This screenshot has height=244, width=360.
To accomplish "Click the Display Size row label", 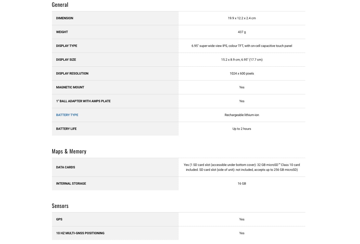I will coord(66,60).
